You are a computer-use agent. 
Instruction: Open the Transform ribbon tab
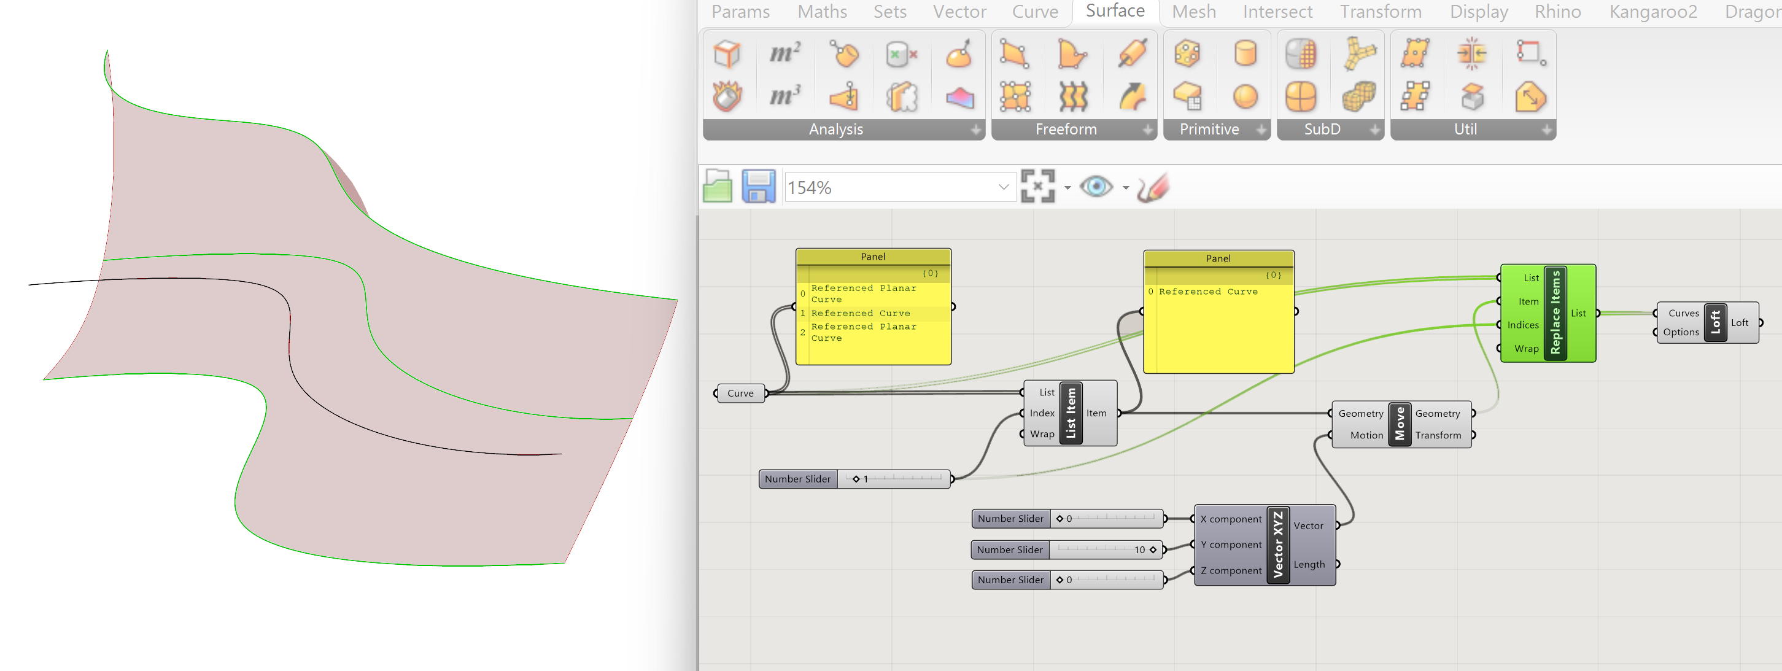pos(1380,12)
